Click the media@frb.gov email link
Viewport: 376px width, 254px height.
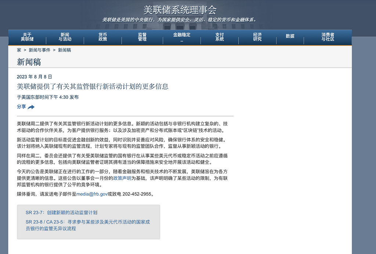tap(92, 194)
